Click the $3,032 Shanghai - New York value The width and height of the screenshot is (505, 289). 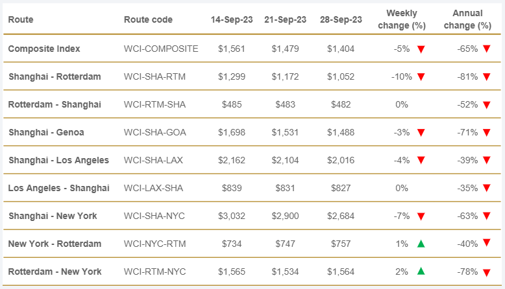coord(232,216)
